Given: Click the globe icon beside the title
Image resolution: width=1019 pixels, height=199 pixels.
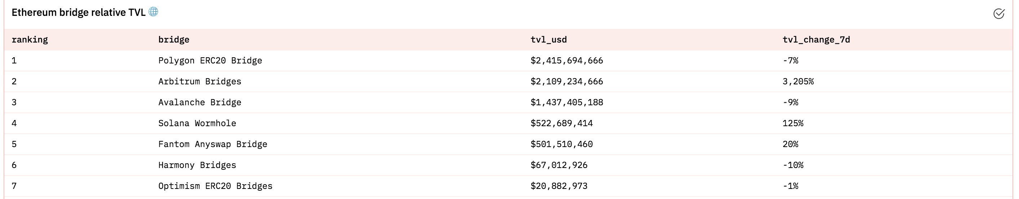Looking at the screenshot, I should [x=154, y=12].
